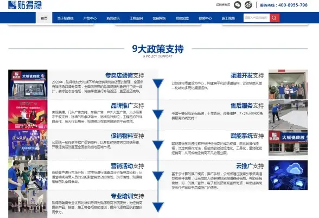Click description paragraph under 赋能系统支持
The image size is (319, 218).
tap(217, 148)
